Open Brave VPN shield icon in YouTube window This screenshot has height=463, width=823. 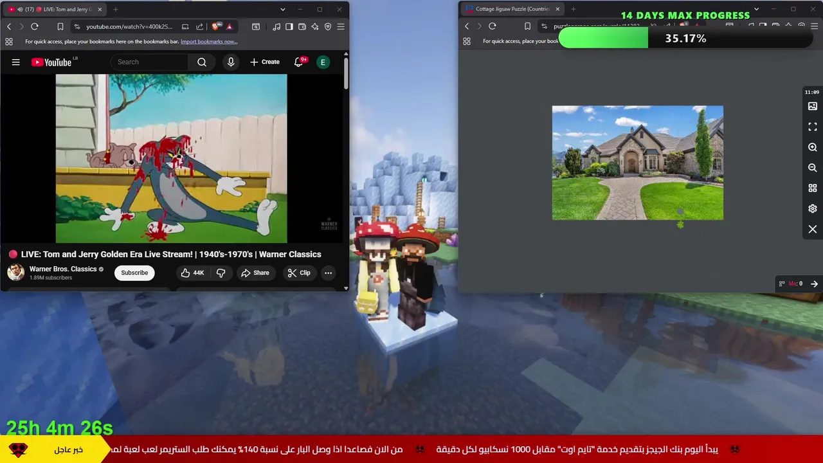pos(328,26)
